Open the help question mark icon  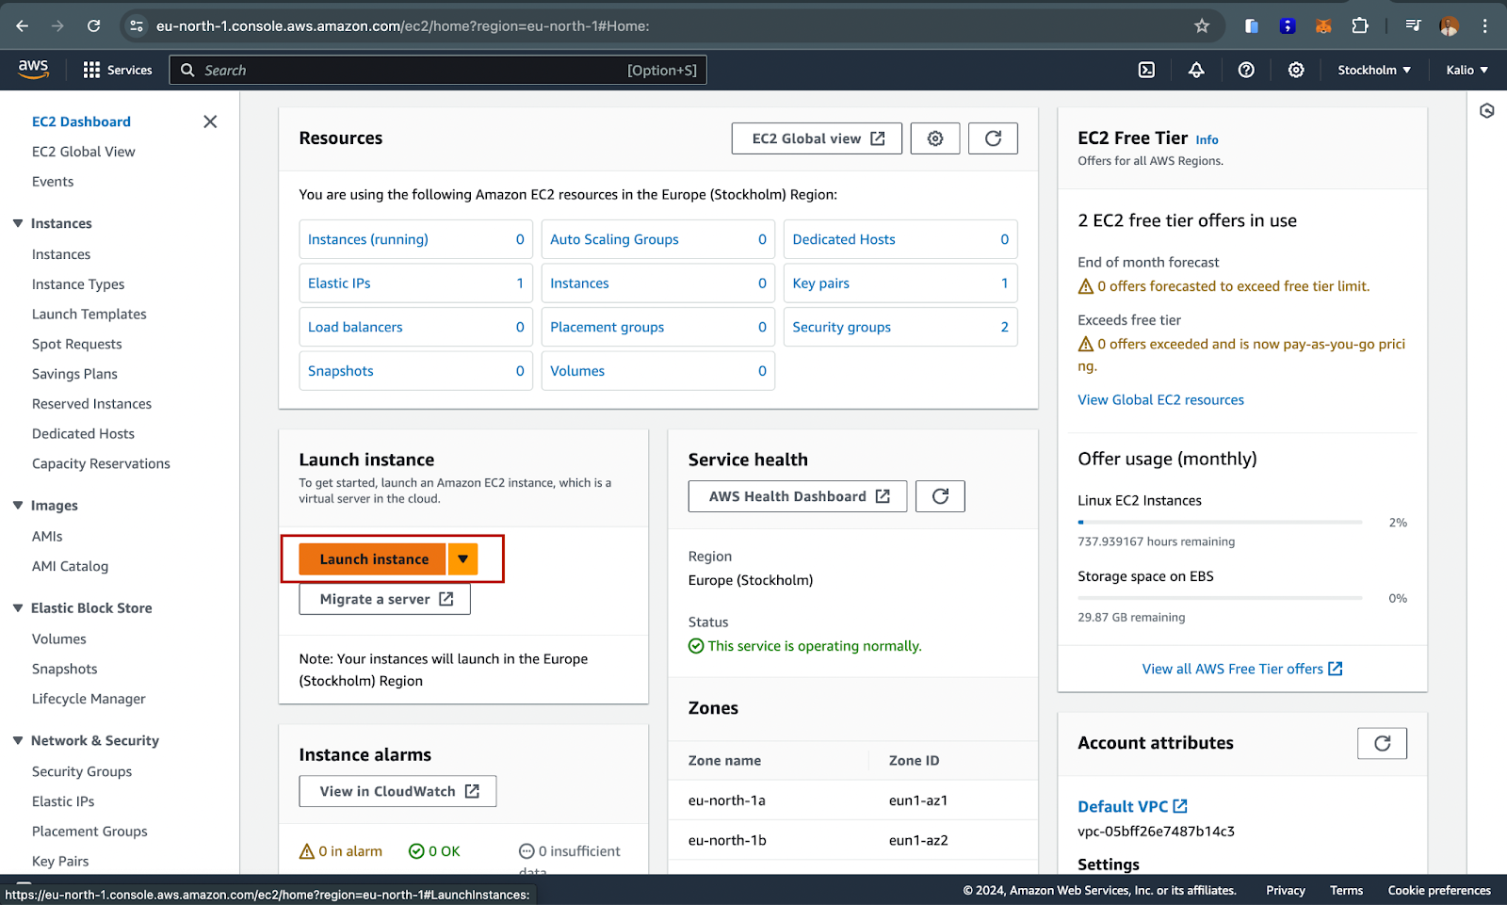point(1246,70)
